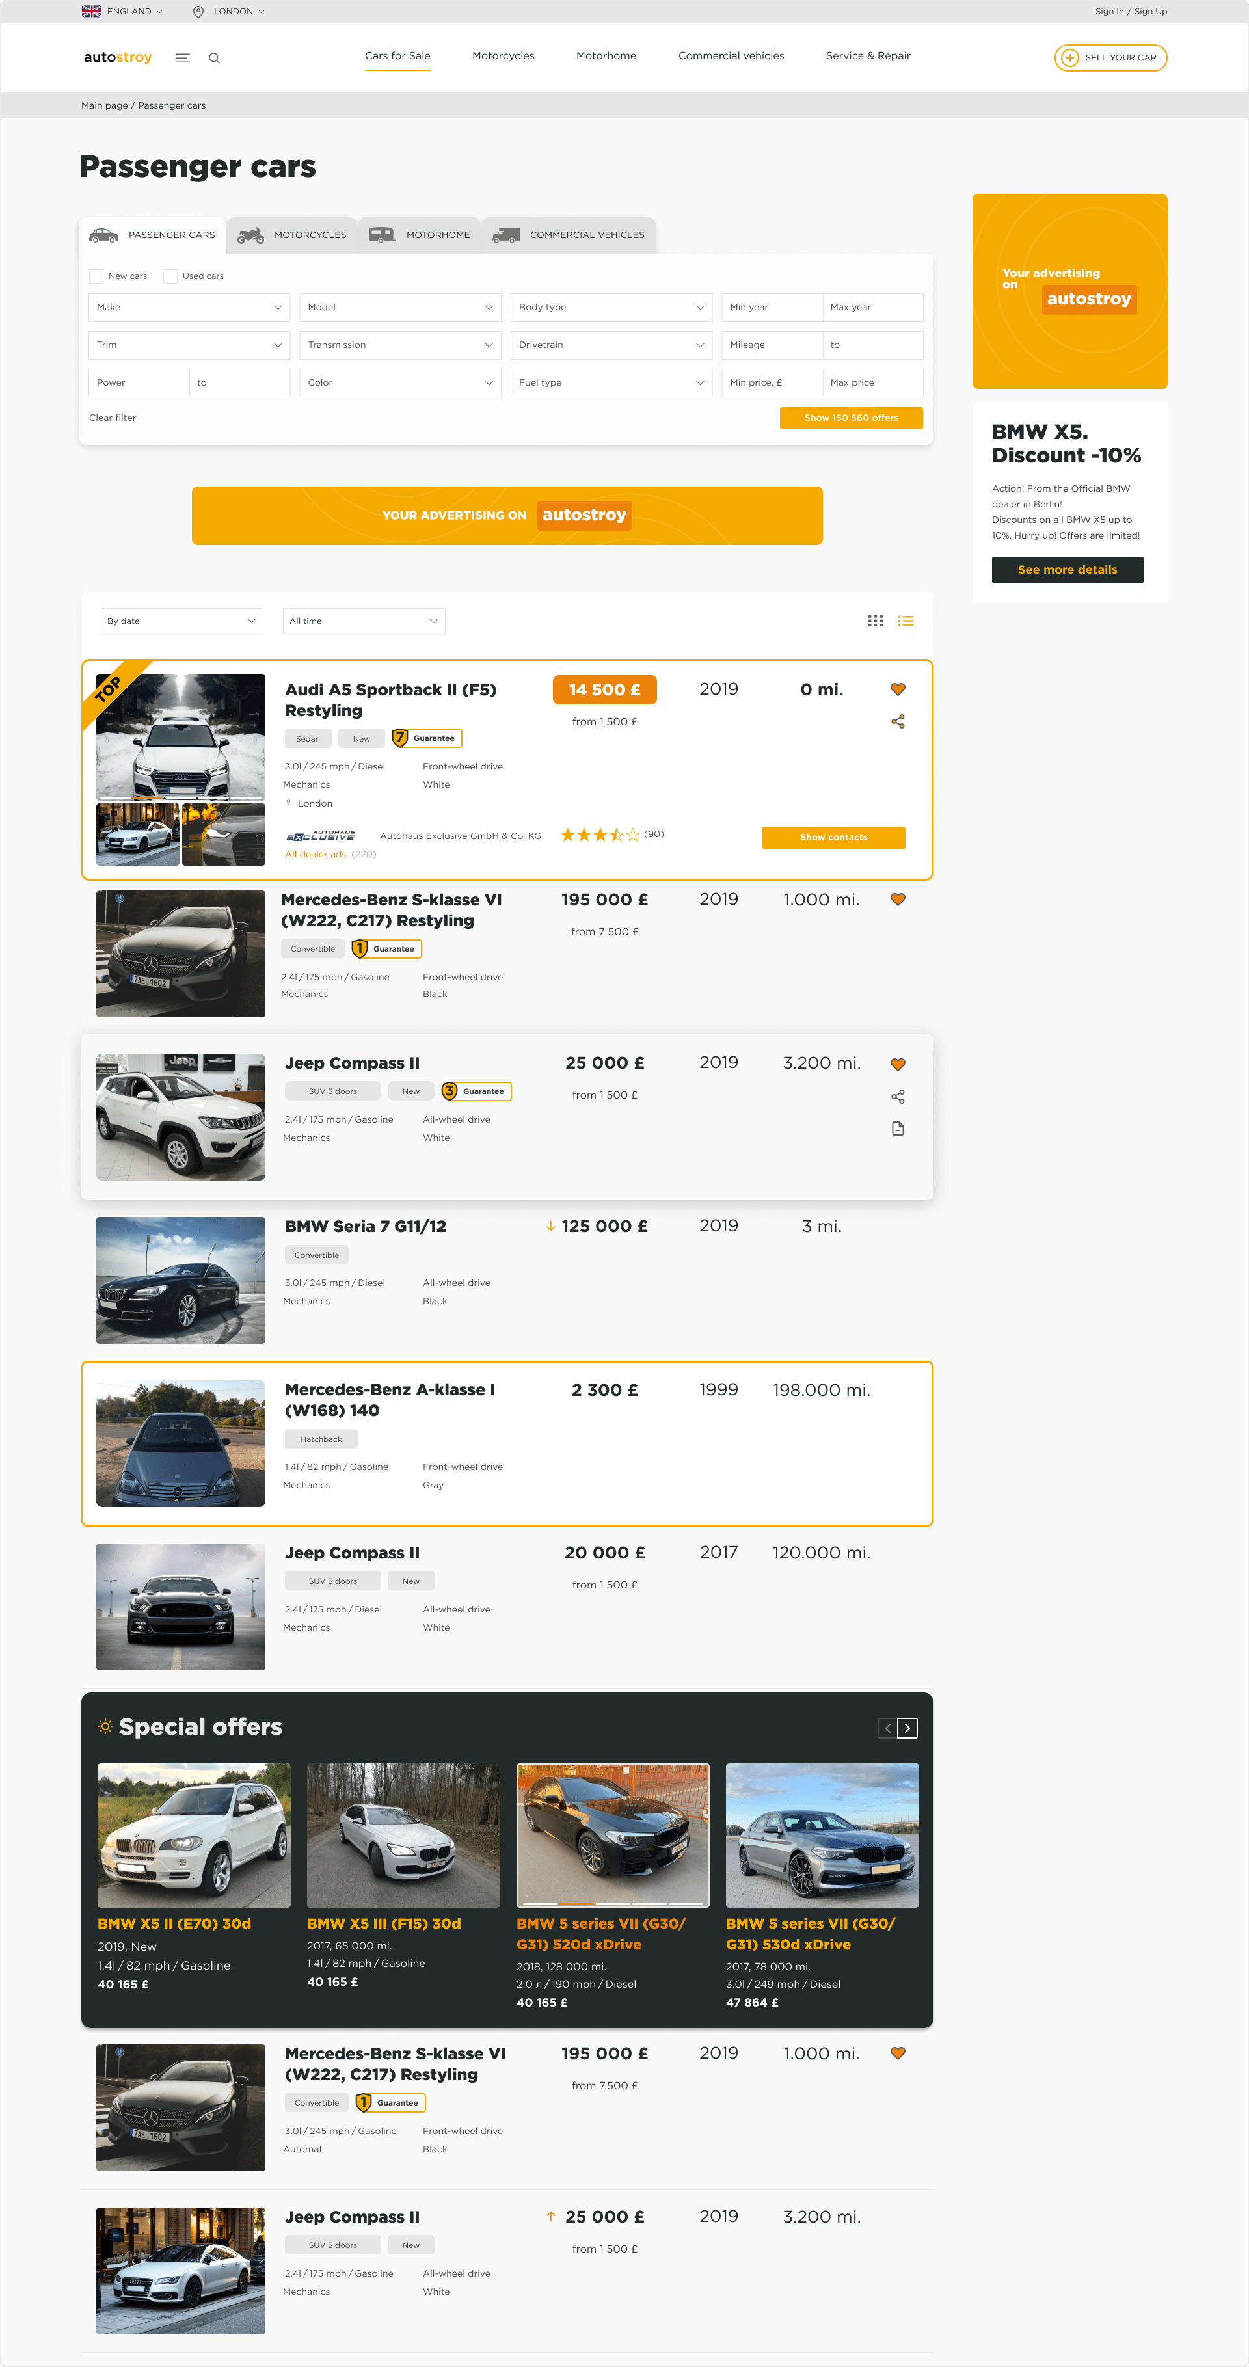
Task: Expand the Body type dropdown
Action: click(611, 307)
